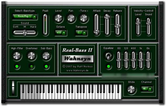This screenshot has width=166, height=106.
Task: Click the Soft label under Sound
Action: (x=15, y=27)
